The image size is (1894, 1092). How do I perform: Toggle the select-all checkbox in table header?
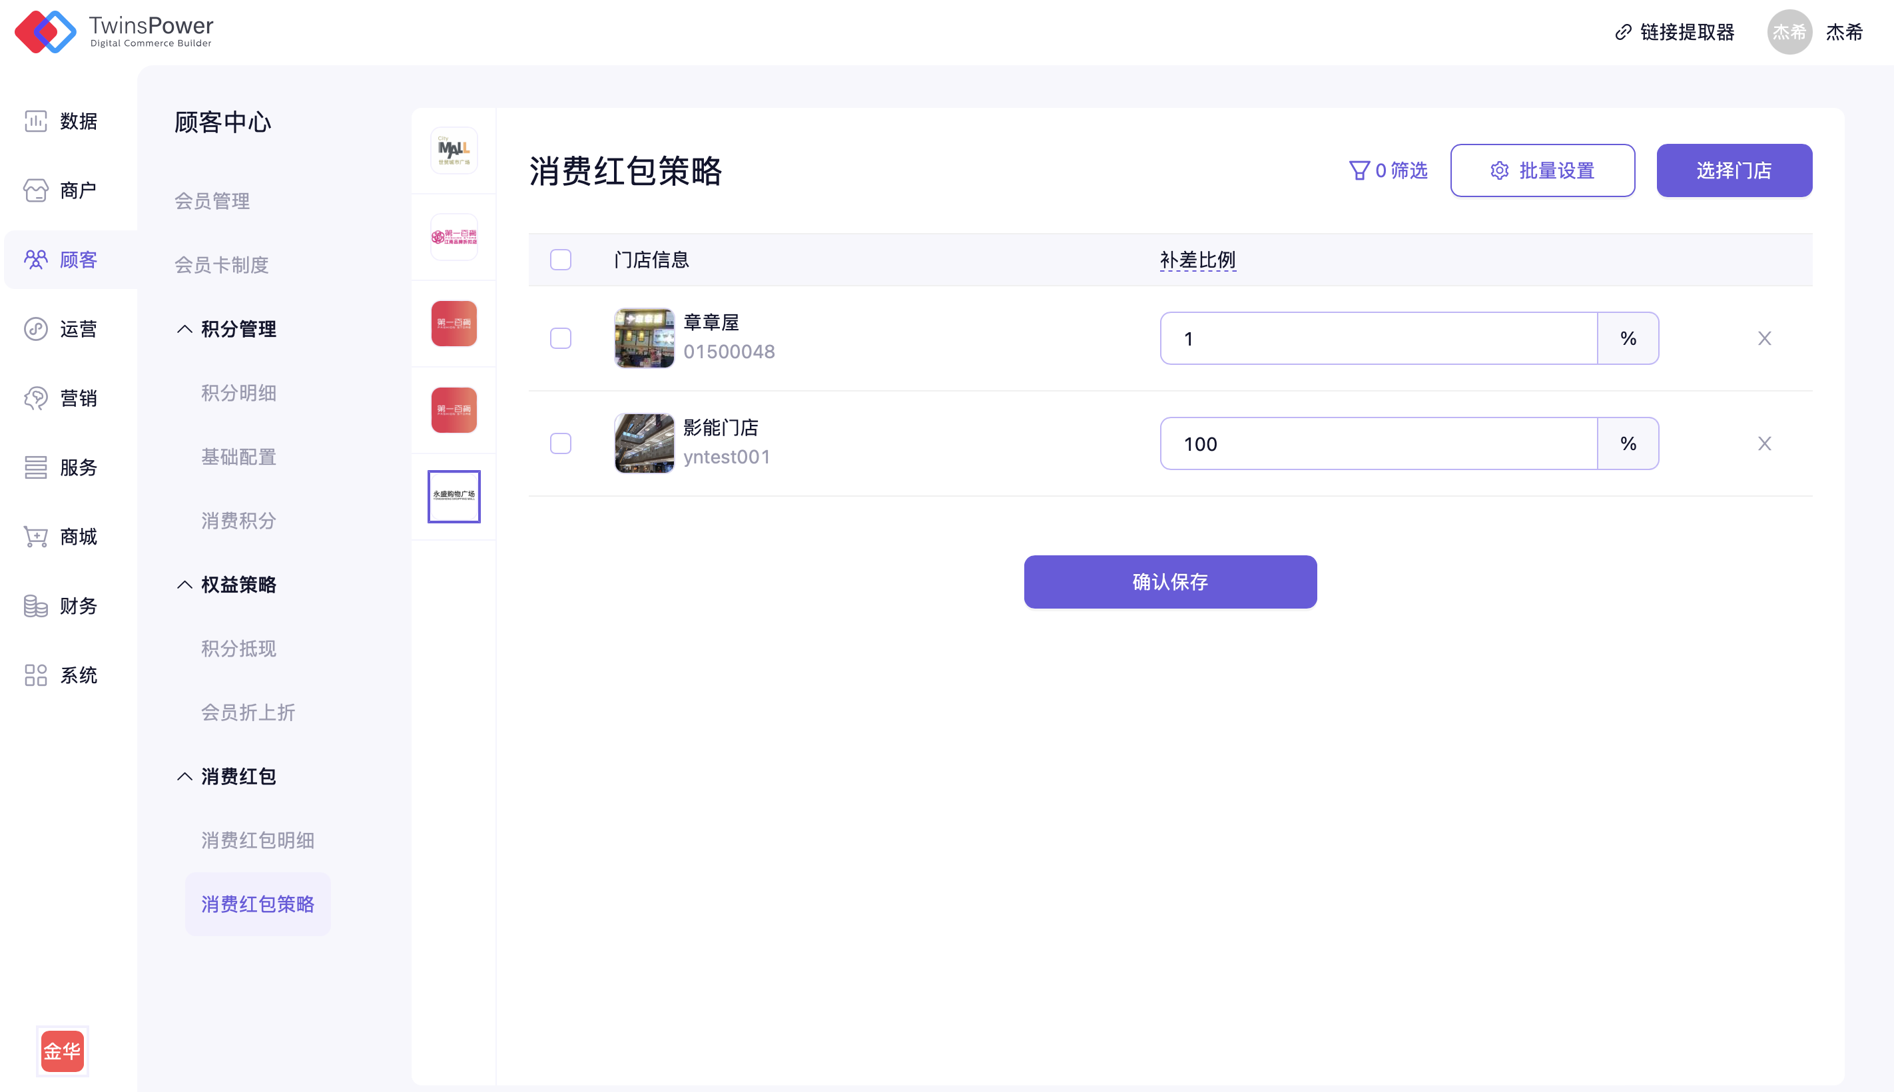tap(560, 260)
